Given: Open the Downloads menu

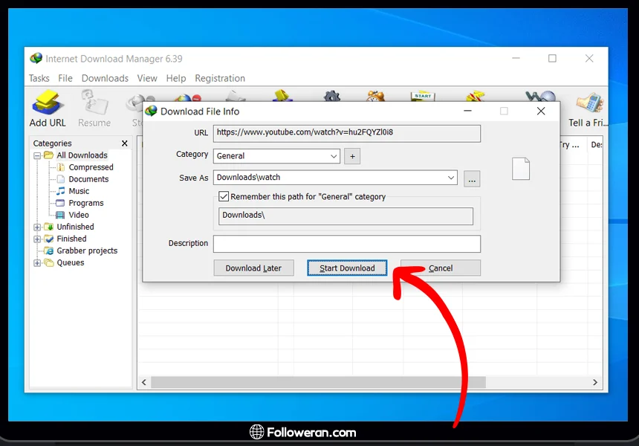Looking at the screenshot, I should [x=105, y=78].
